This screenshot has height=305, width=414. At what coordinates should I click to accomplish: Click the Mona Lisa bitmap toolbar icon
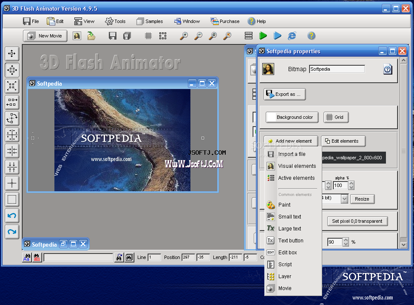(77, 36)
